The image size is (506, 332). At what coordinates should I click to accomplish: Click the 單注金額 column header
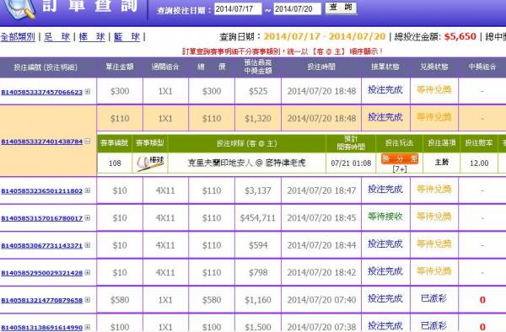coord(120,67)
